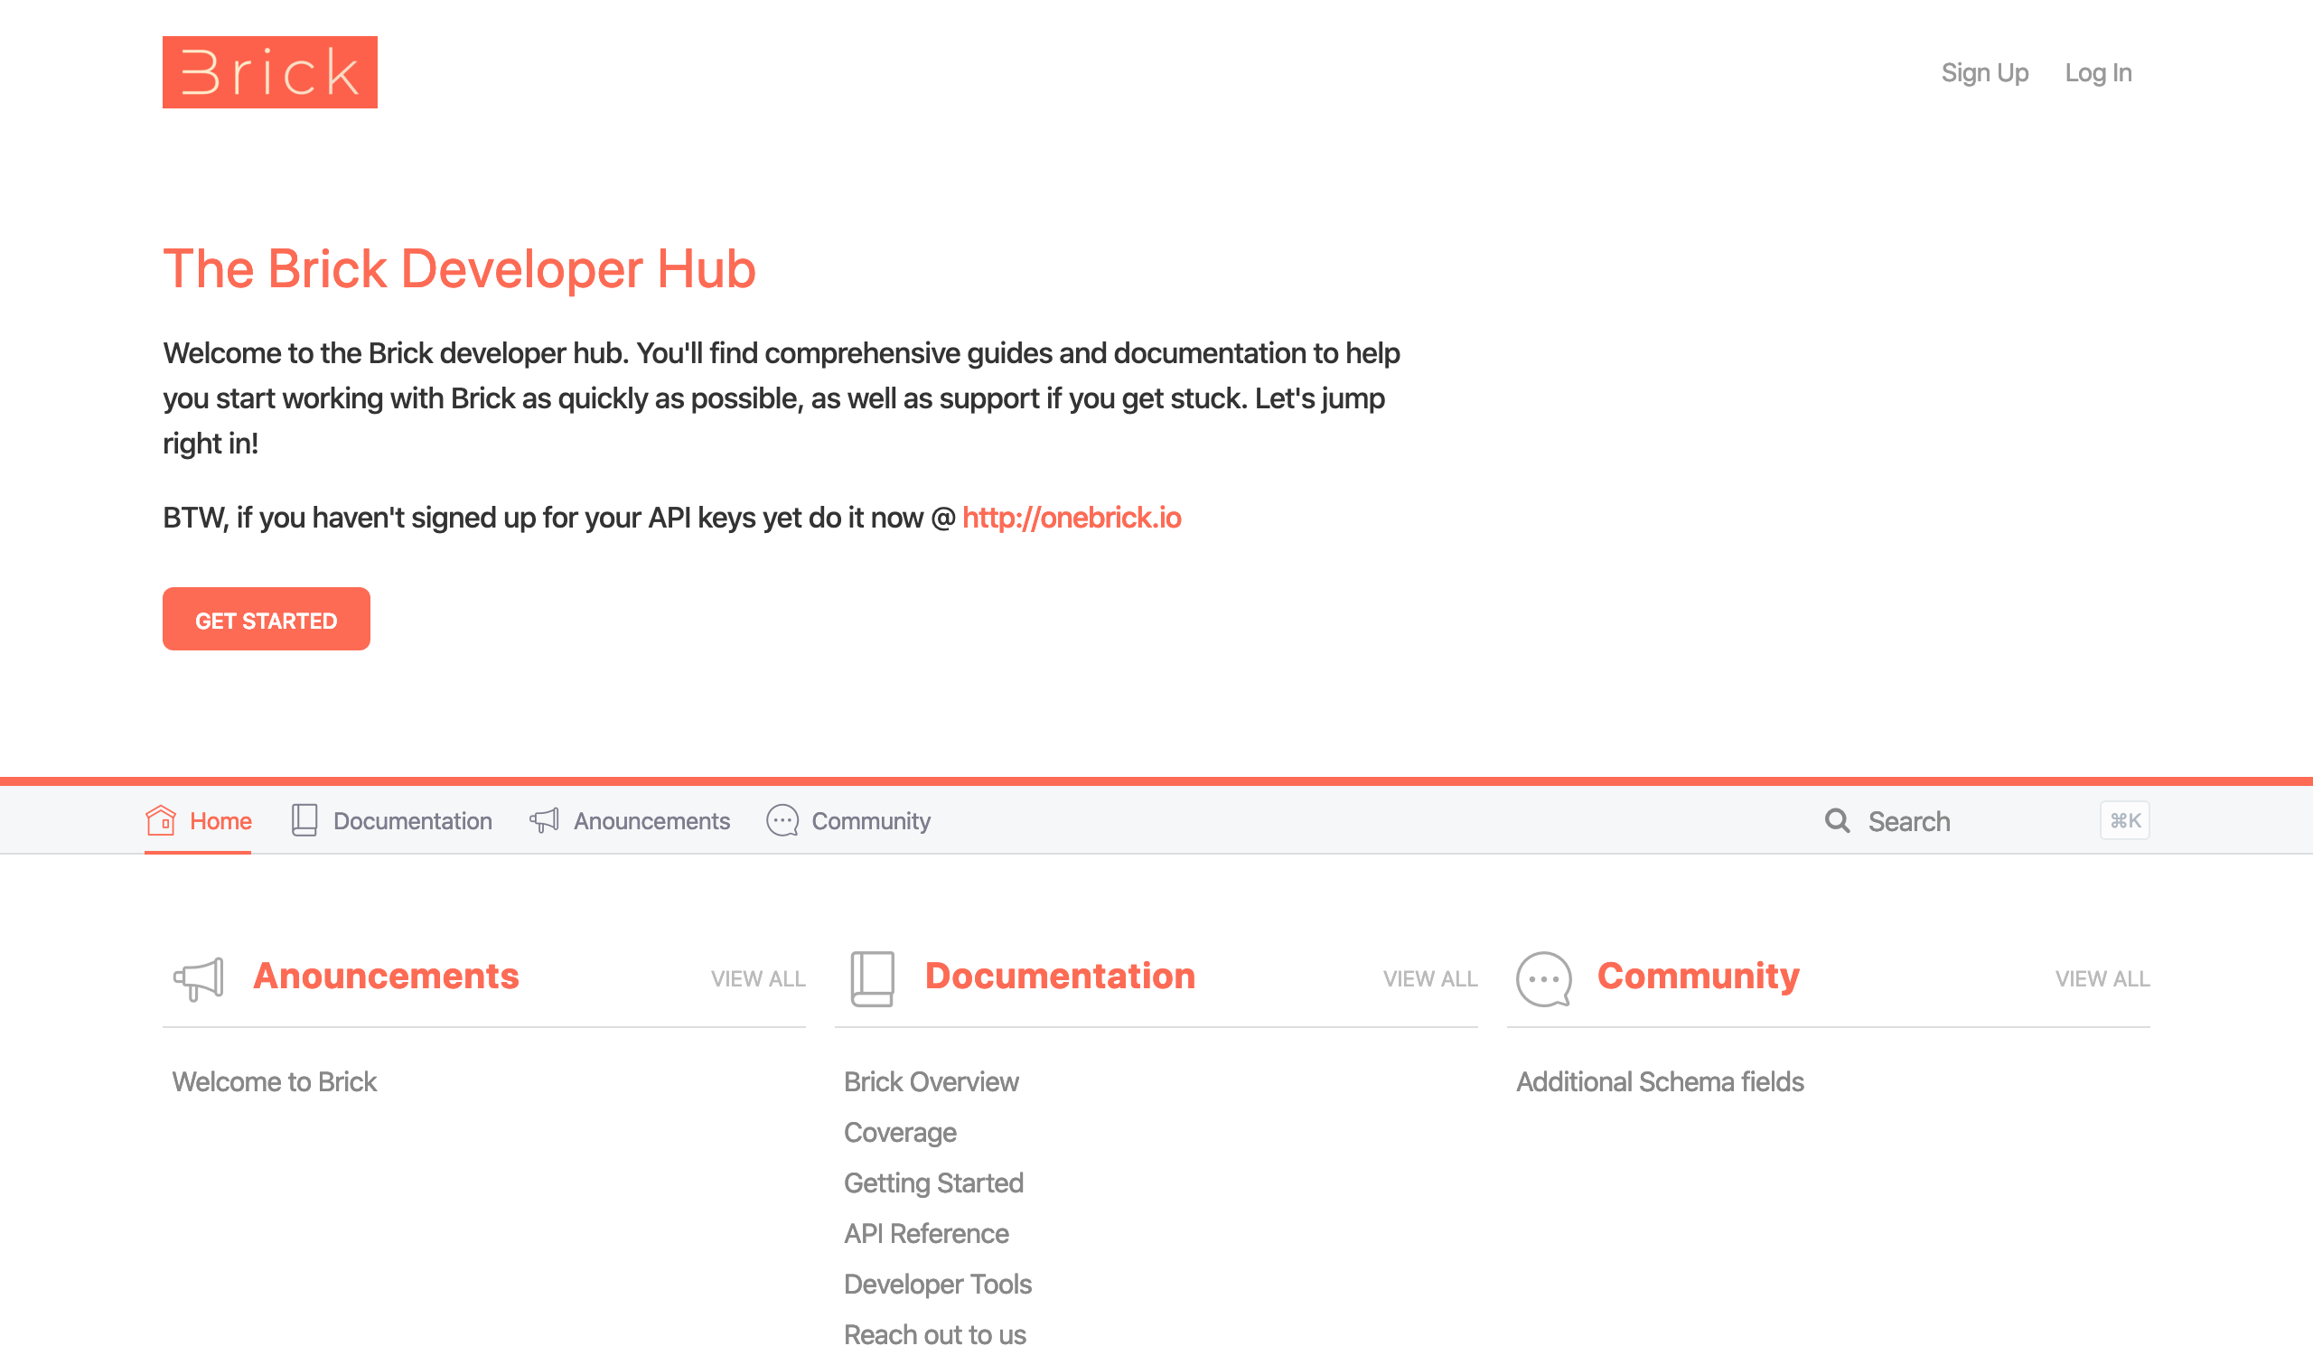2313x1346 pixels.
Task: Click the Brick logo in the header
Action: [x=270, y=72]
